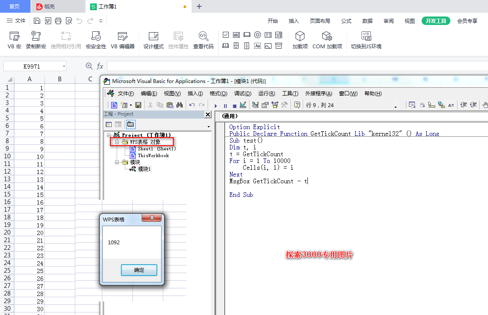488x315 pixels.
Task: Open the 稻壳 tab
Action: (58, 6)
